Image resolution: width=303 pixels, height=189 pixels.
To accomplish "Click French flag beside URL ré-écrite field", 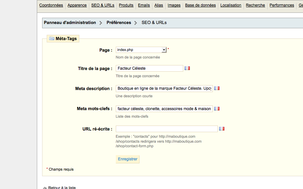I will (x=222, y=129).
